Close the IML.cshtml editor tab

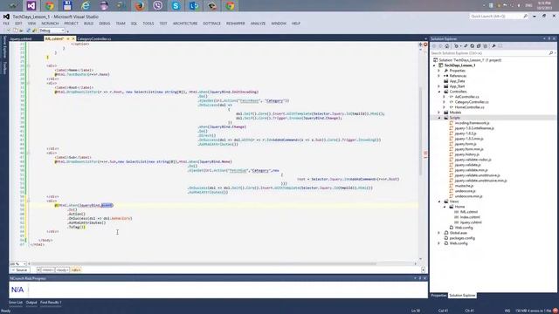point(73,38)
